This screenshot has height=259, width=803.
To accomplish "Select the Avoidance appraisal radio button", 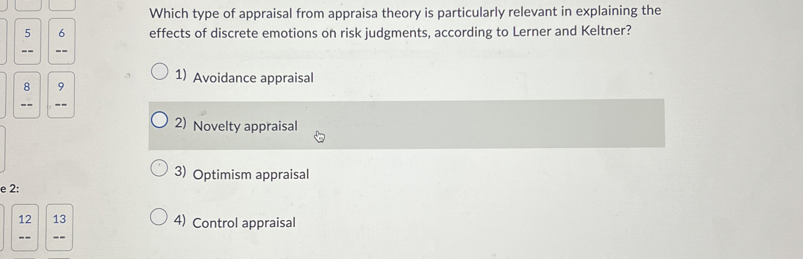I will tap(160, 72).
